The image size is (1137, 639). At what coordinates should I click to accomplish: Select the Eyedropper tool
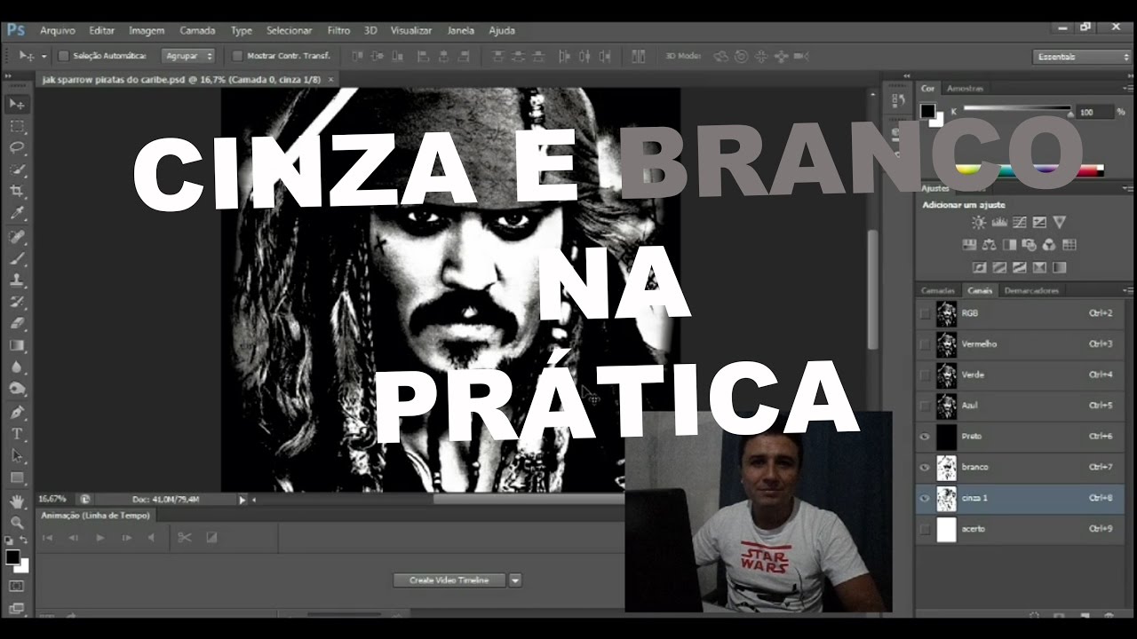point(16,214)
